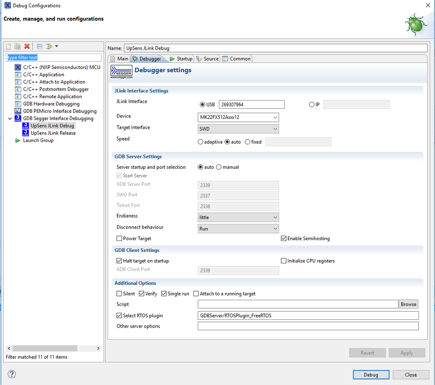Click the Other server options field

click(308, 326)
